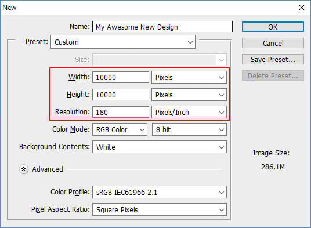Collapse the Advanced section chevron icon
This screenshot has width=311, height=228.
point(24,169)
